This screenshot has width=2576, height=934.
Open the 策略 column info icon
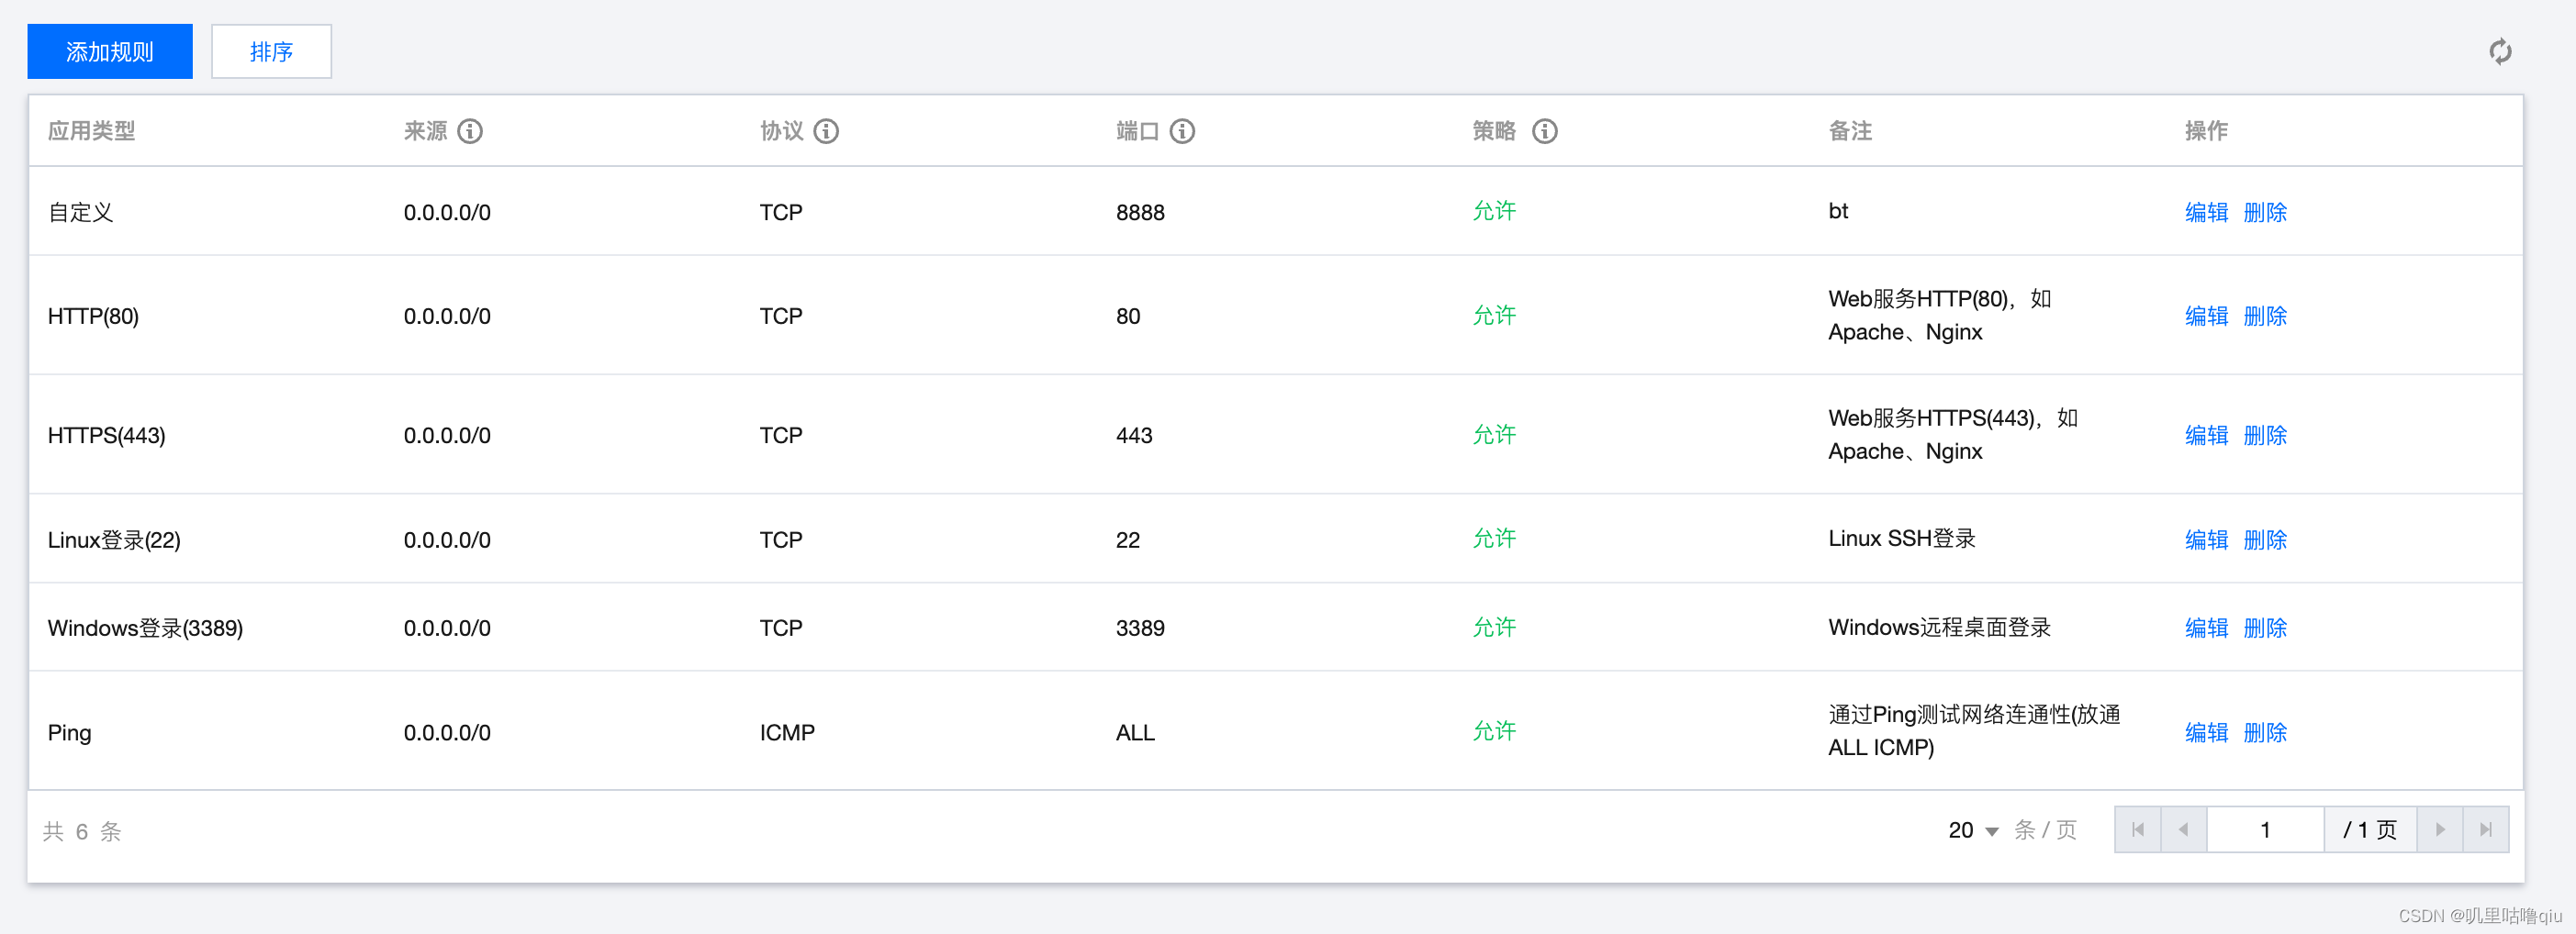click(x=1545, y=131)
